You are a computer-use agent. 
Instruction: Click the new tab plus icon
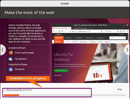tap(92, 28)
